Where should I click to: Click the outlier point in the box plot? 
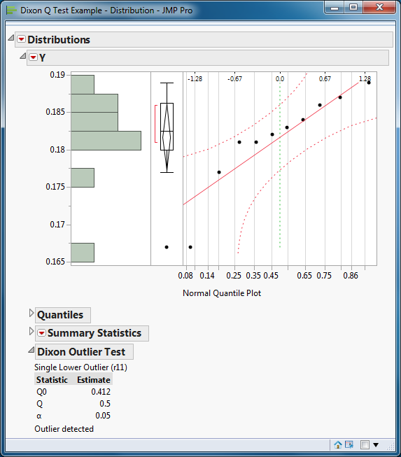(x=167, y=247)
